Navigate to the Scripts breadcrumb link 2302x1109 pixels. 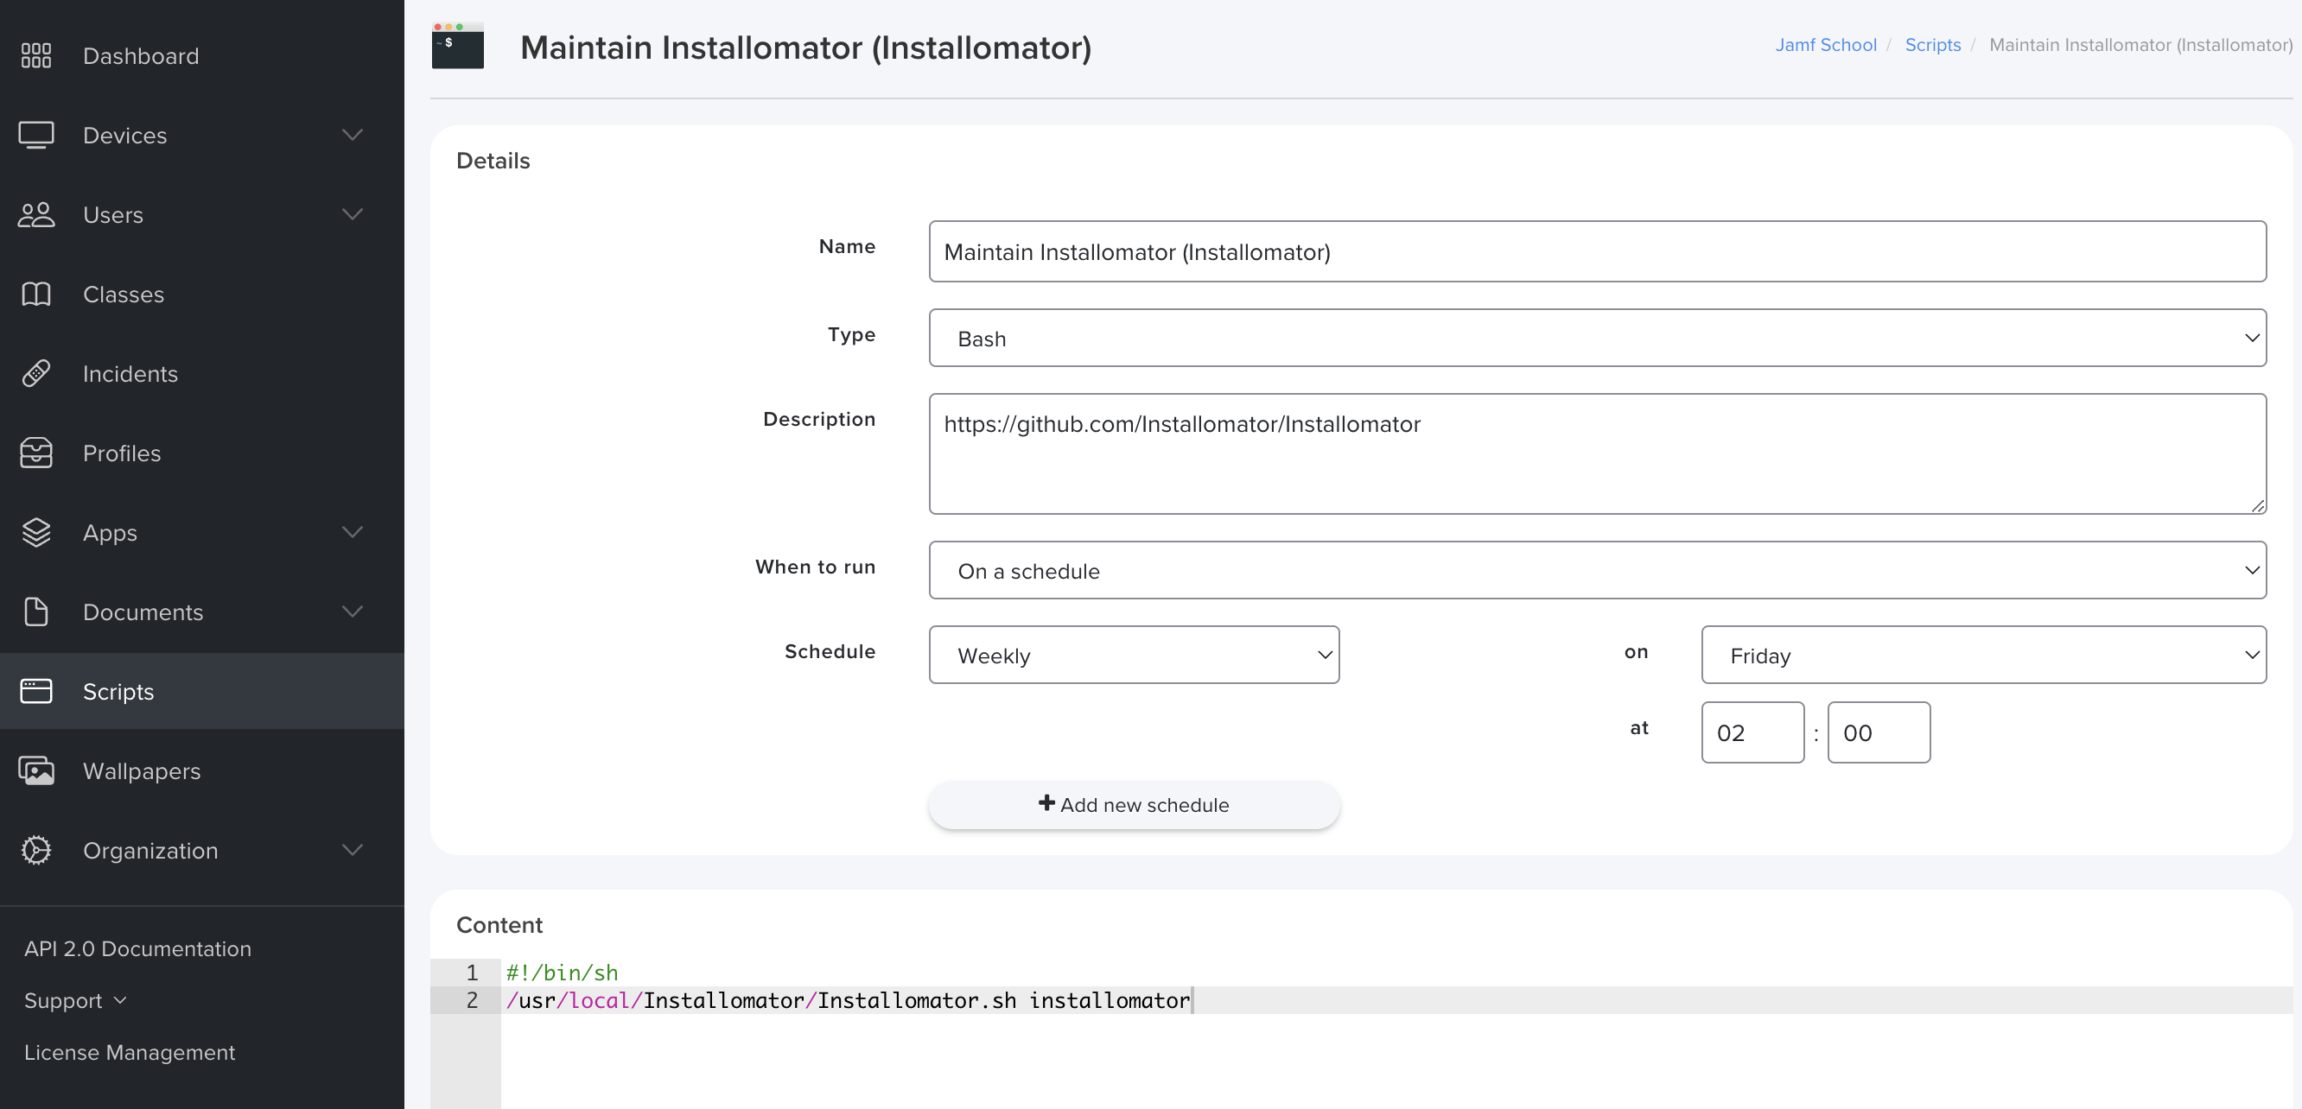pyautogui.click(x=1932, y=45)
